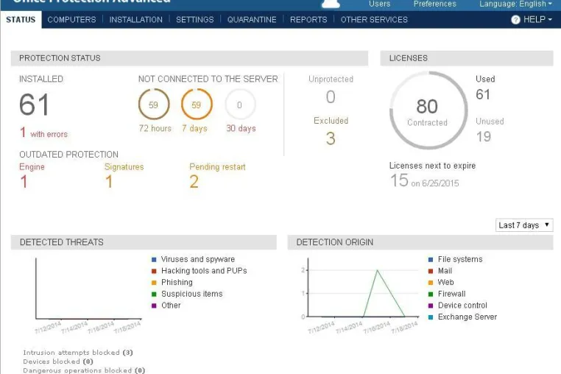Open the Reports tab
Viewport: 561px width, 374px height.
[x=308, y=20]
